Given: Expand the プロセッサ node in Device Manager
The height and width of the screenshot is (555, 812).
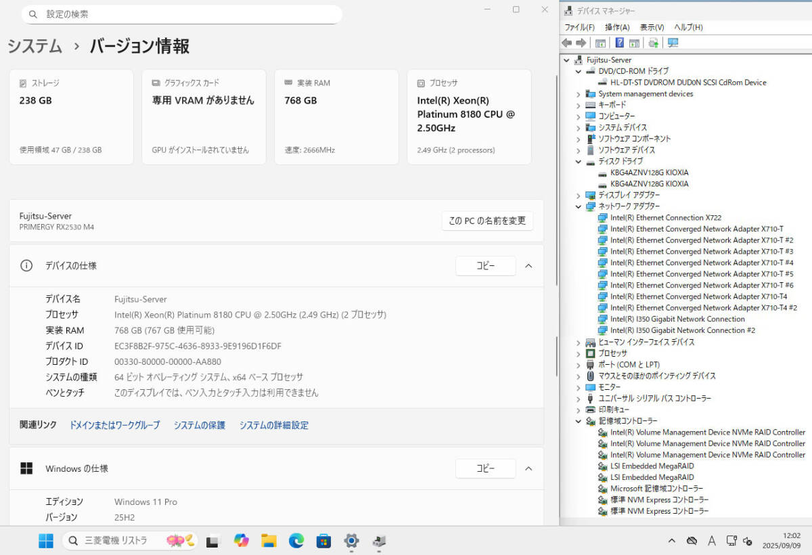Looking at the screenshot, I should point(579,353).
